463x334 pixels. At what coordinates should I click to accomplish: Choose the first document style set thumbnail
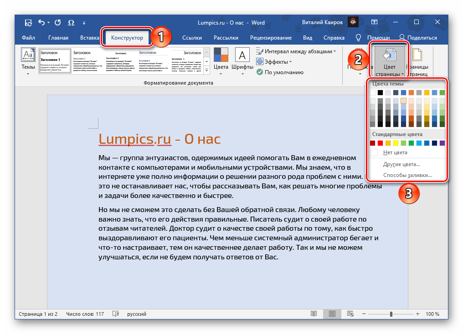click(x=55, y=61)
